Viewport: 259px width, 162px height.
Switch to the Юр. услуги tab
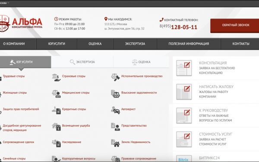pyautogui.click(x=25, y=62)
